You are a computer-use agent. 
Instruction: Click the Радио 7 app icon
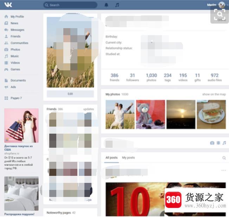[x=6, y=98]
